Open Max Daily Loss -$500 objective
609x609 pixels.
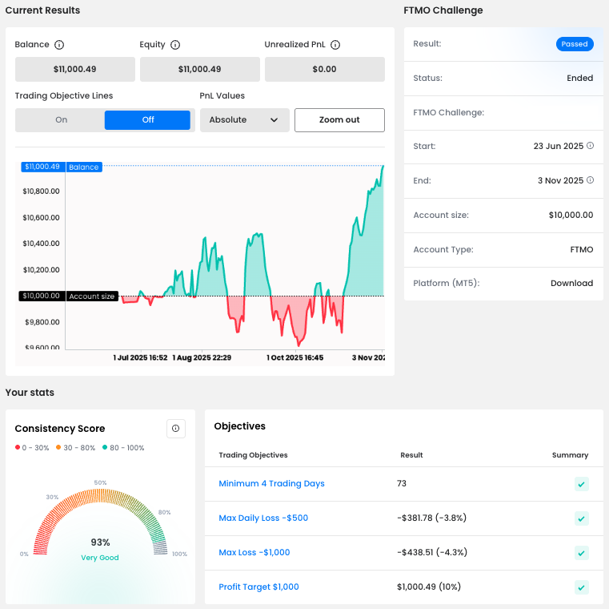click(263, 518)
